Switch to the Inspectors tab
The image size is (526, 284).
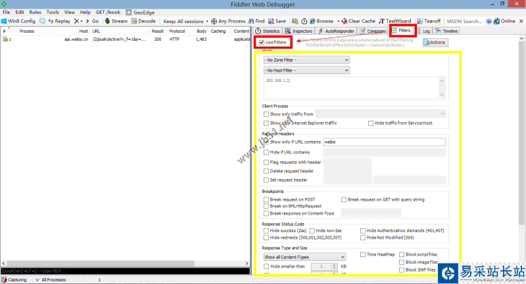(x=299, y=31)
